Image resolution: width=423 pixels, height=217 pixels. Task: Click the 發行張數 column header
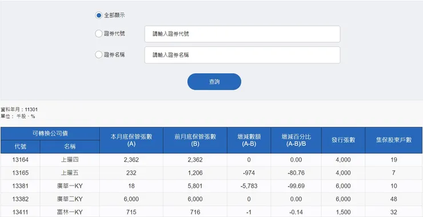click(343, 140)
